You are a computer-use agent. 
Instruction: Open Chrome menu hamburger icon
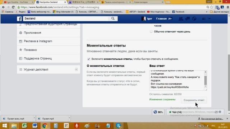(x=228, y=7)
